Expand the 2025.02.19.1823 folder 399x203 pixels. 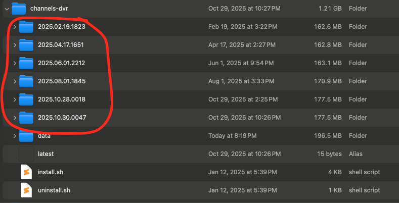tap(15, 27)
